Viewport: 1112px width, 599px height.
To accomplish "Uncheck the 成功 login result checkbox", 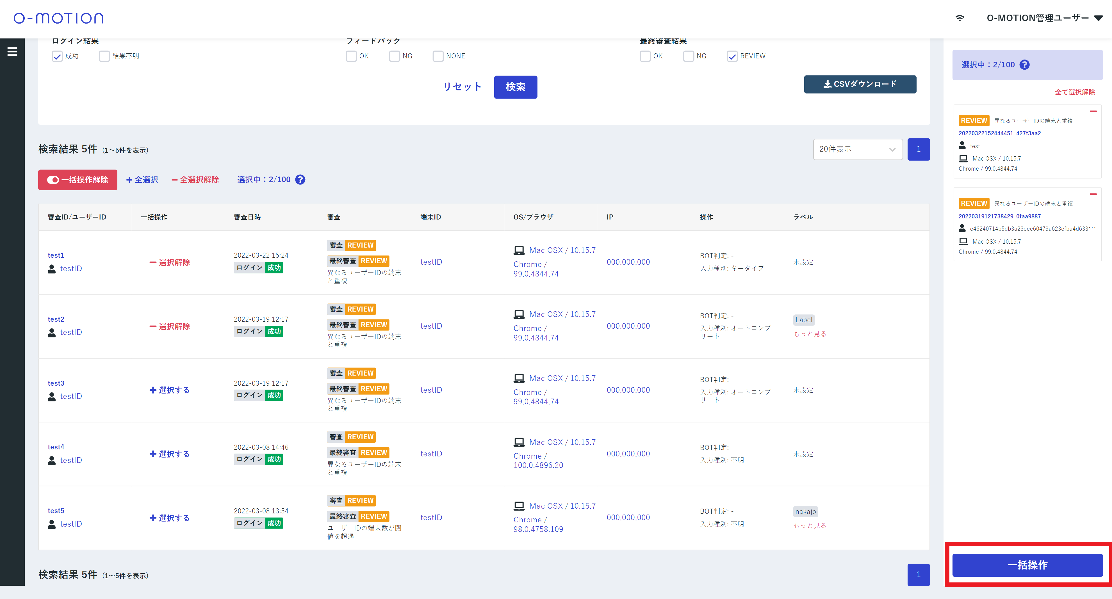I will tap(57, 56).
